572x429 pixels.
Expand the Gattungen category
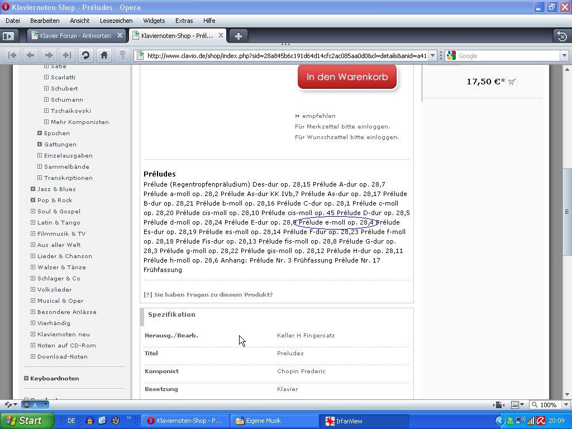coord(40,145)
